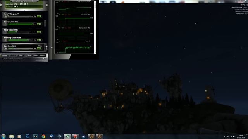The width and height of the screenshot is (248, 139).
Task: Open Windows Explorer from taskbar
Action: [11, 136]
